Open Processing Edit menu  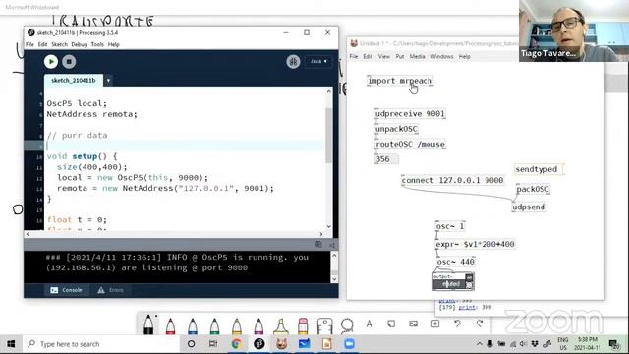point(42,44)
